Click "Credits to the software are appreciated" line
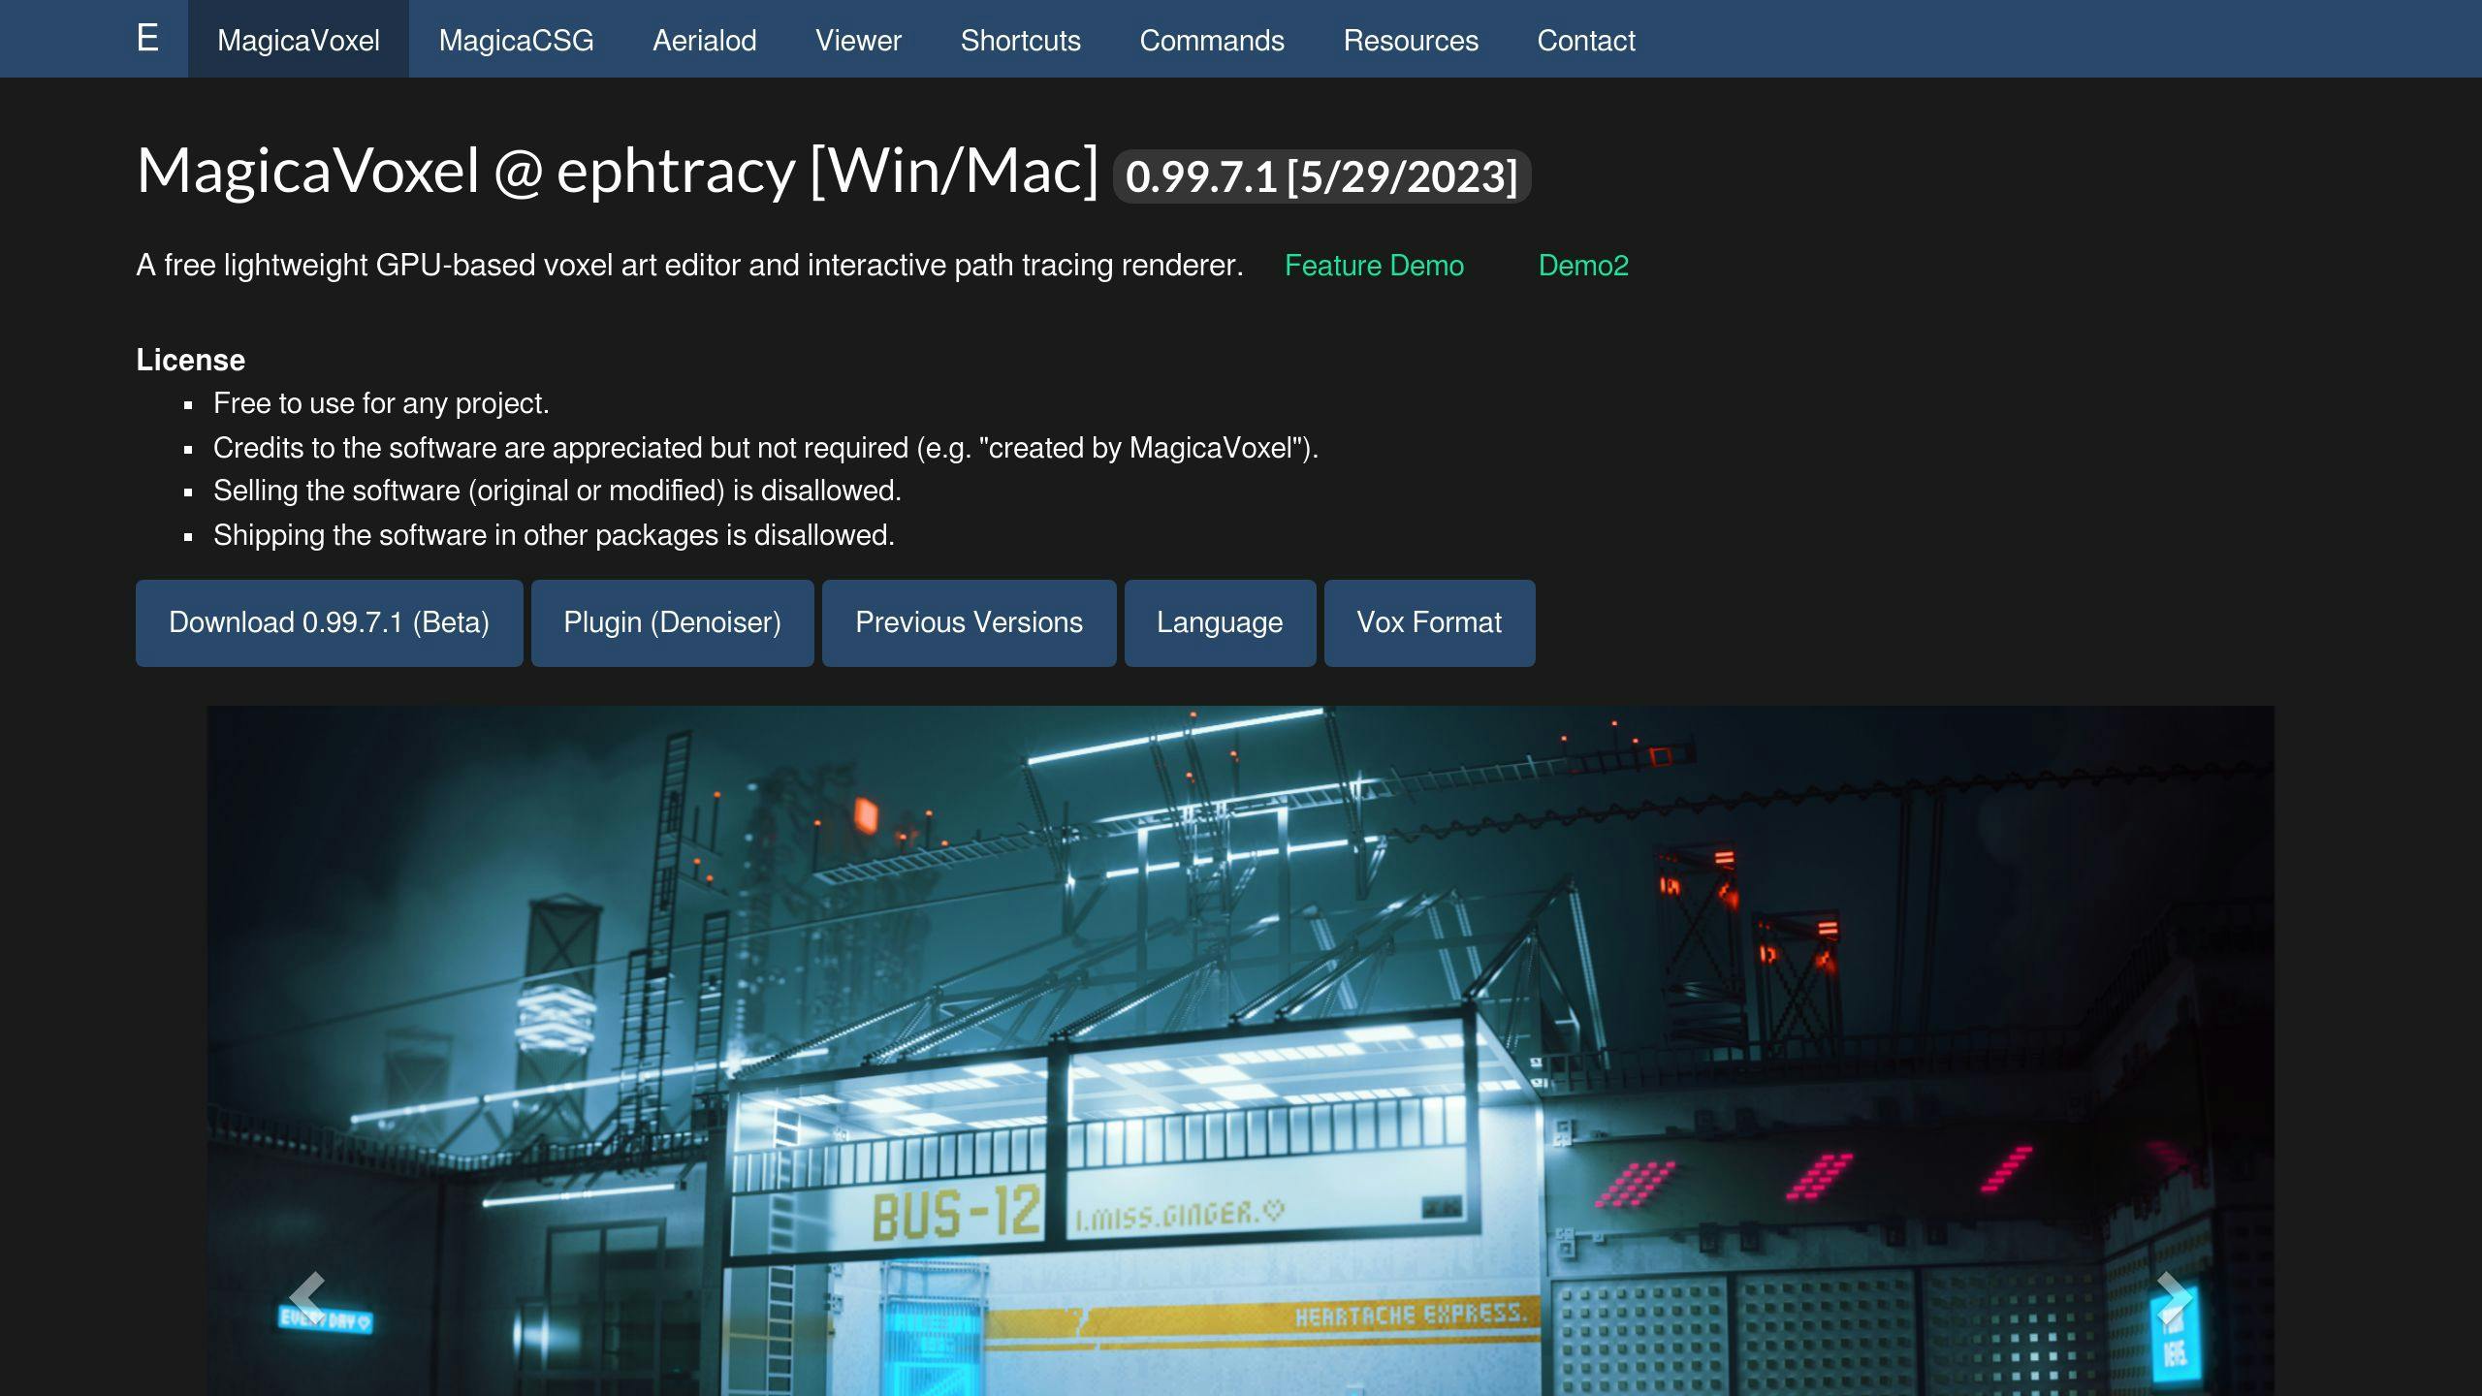 (766, 448)
